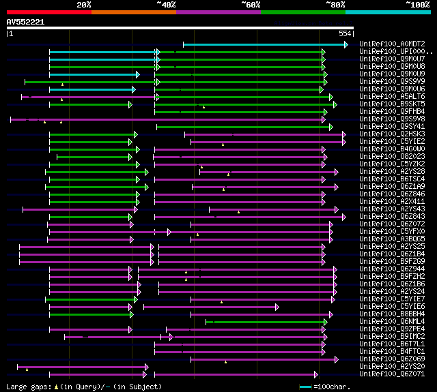Open hit UniRef100_UPI000..
This screenshot has height=392, width=437.
coord(396,51)
